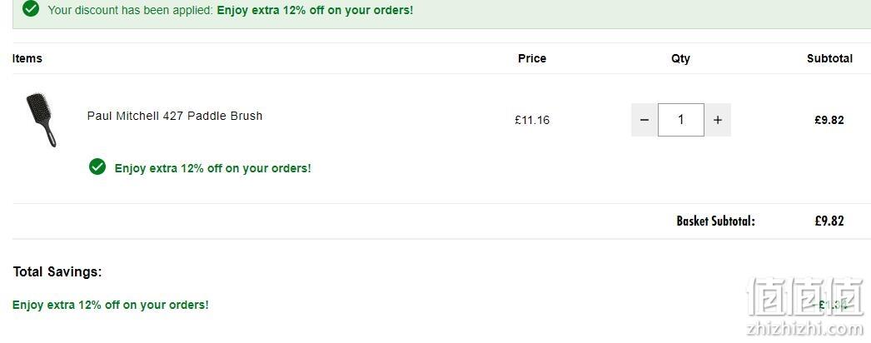
Task: Click the Qty column header
Action: (x=680, y=58)
